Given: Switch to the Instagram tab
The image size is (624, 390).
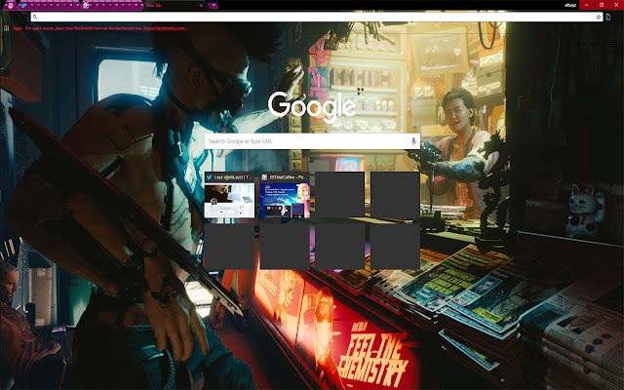Looking at the screenshot, I should (11, 5).
